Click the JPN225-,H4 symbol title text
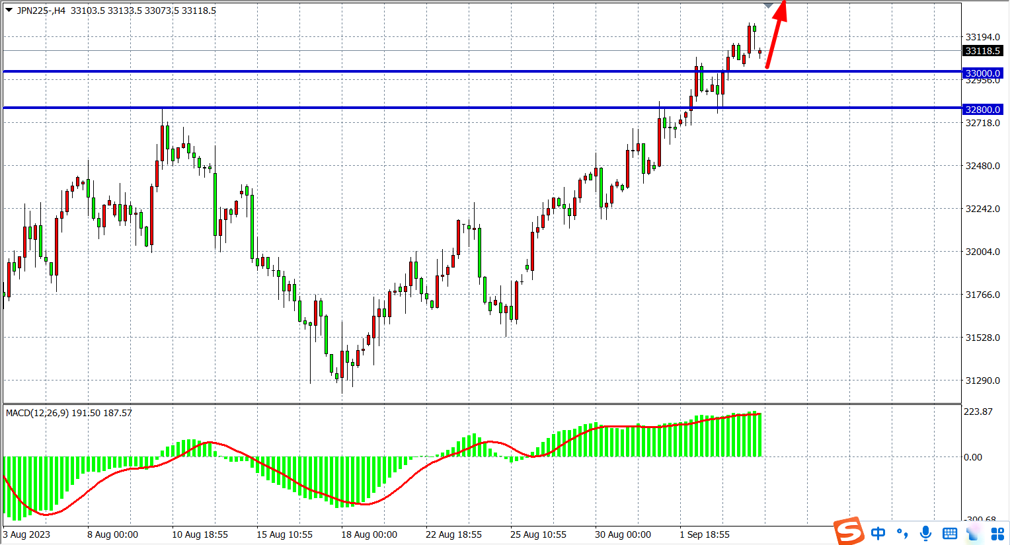 point(41,11)
